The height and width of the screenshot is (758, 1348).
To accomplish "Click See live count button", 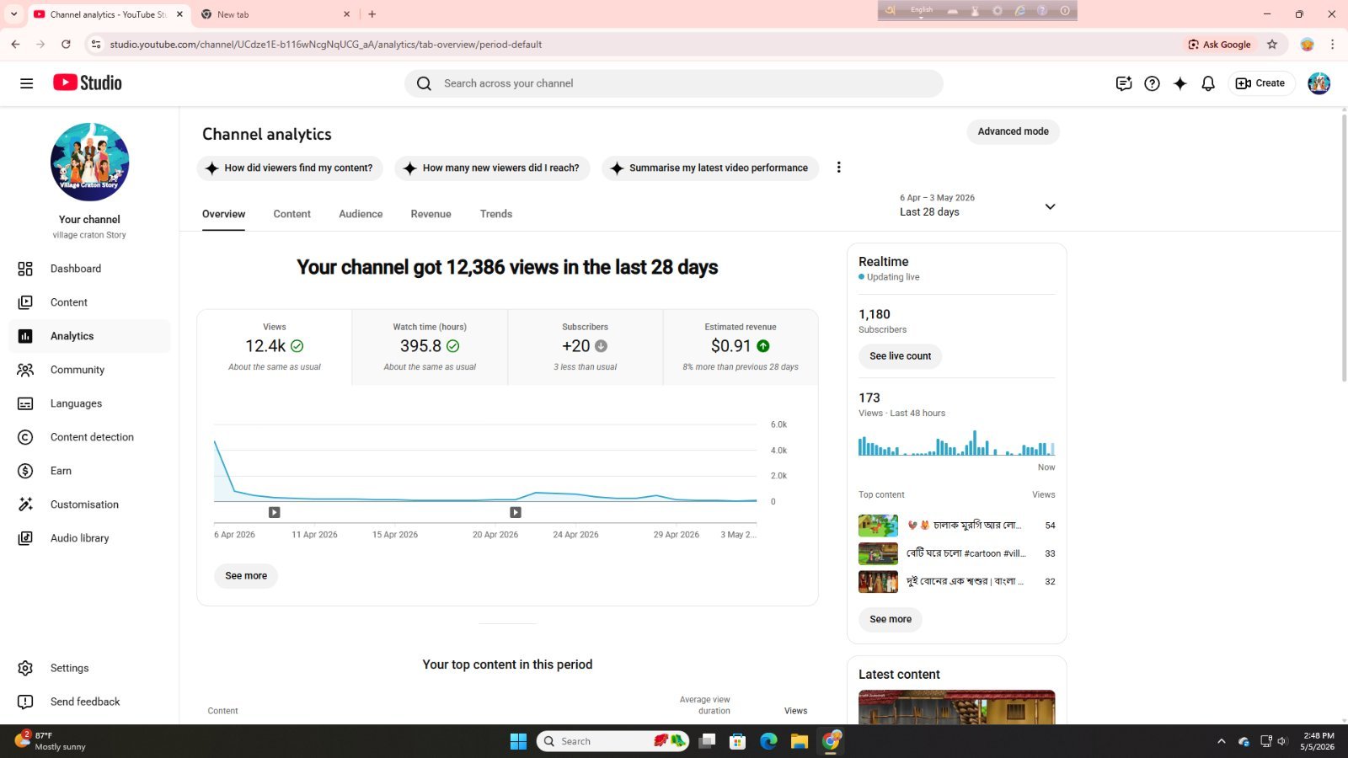I will pyautogui.click(x=900, y=356).
